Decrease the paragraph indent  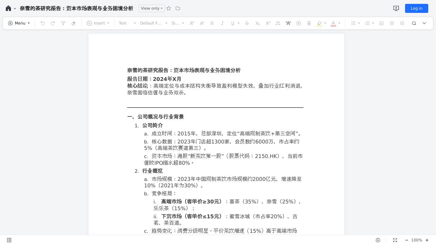pos(392,23)
